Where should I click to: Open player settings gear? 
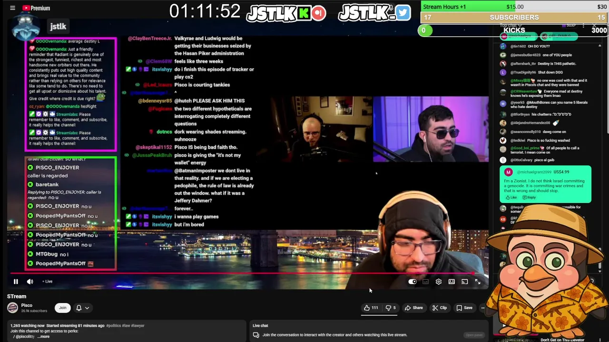coord(438,282)
